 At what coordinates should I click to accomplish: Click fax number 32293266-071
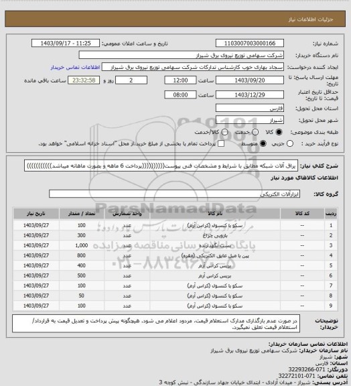[x=307, y=369]
